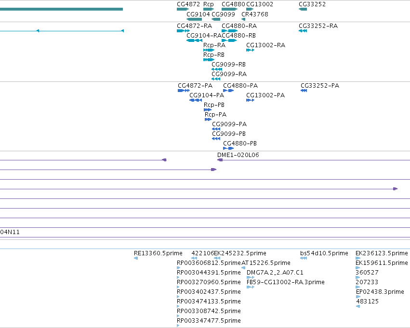Click the CG13002-RA transcript label

265,45
